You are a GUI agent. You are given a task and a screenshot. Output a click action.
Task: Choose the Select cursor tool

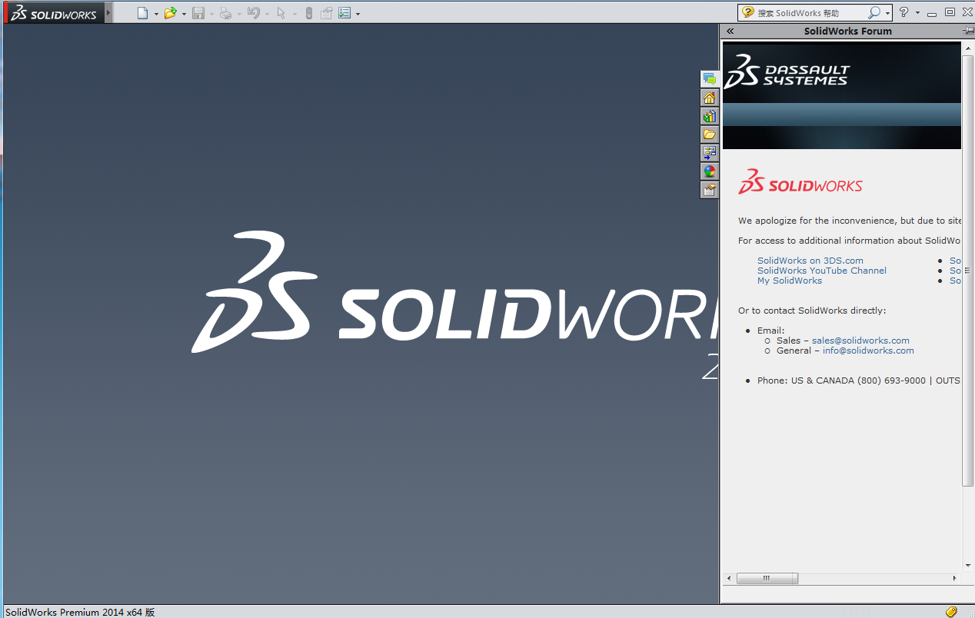(x=281, y=13)
